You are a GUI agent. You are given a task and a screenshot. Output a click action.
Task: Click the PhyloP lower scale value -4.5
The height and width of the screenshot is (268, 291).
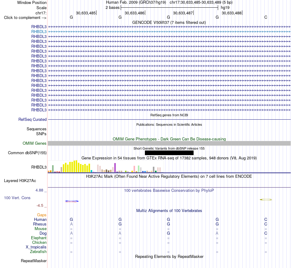[x=40, y=206]
